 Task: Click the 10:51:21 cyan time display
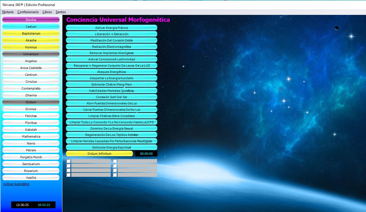(44, 205)
